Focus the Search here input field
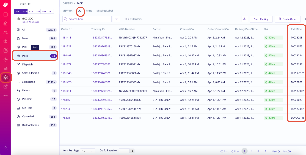Image resolution: width=306 pixels, height=155 pixels. coord(87,19)
